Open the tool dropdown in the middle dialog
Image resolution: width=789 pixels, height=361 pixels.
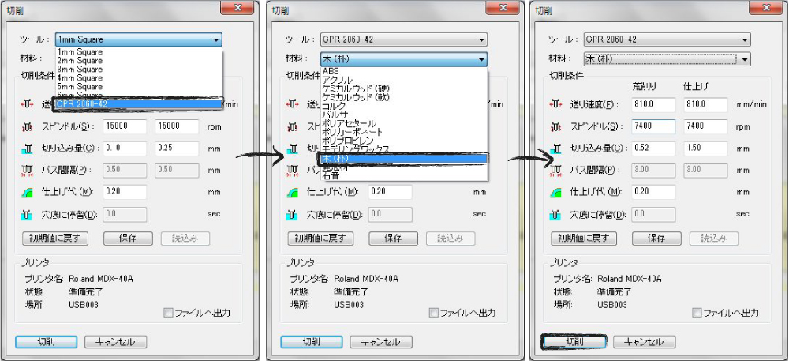(x=481, y=39)
